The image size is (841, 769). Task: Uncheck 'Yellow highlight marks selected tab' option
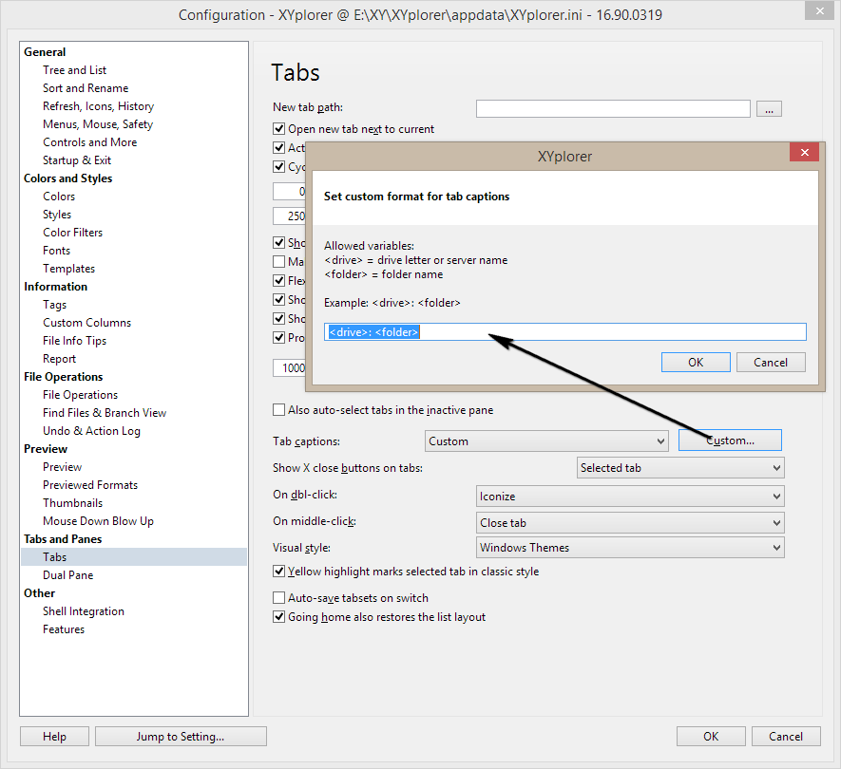tap(279, 572)
